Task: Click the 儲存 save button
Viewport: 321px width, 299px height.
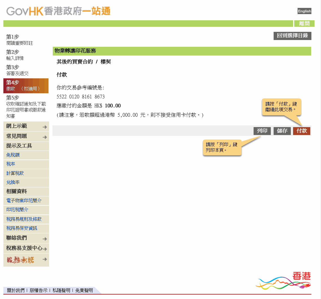Action: [x=282, y=131]
